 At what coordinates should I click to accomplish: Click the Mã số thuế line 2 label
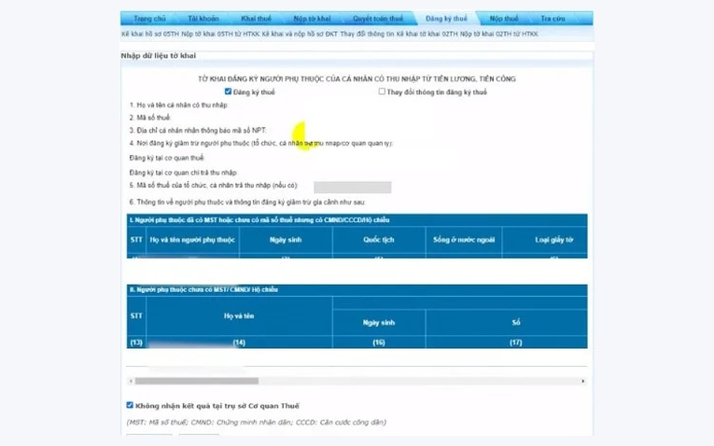point(150,118)
